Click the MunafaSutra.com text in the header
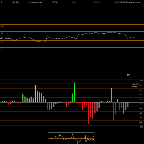 click(x=133, y=2)
